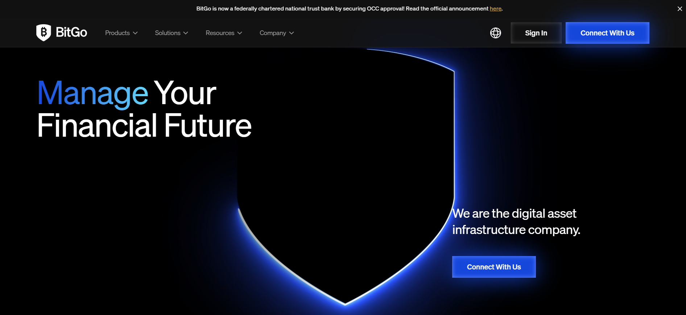The width and height of the screenshot is (686, 315).
Task: Expand the chevron next to Products
Action: [135, 33]
